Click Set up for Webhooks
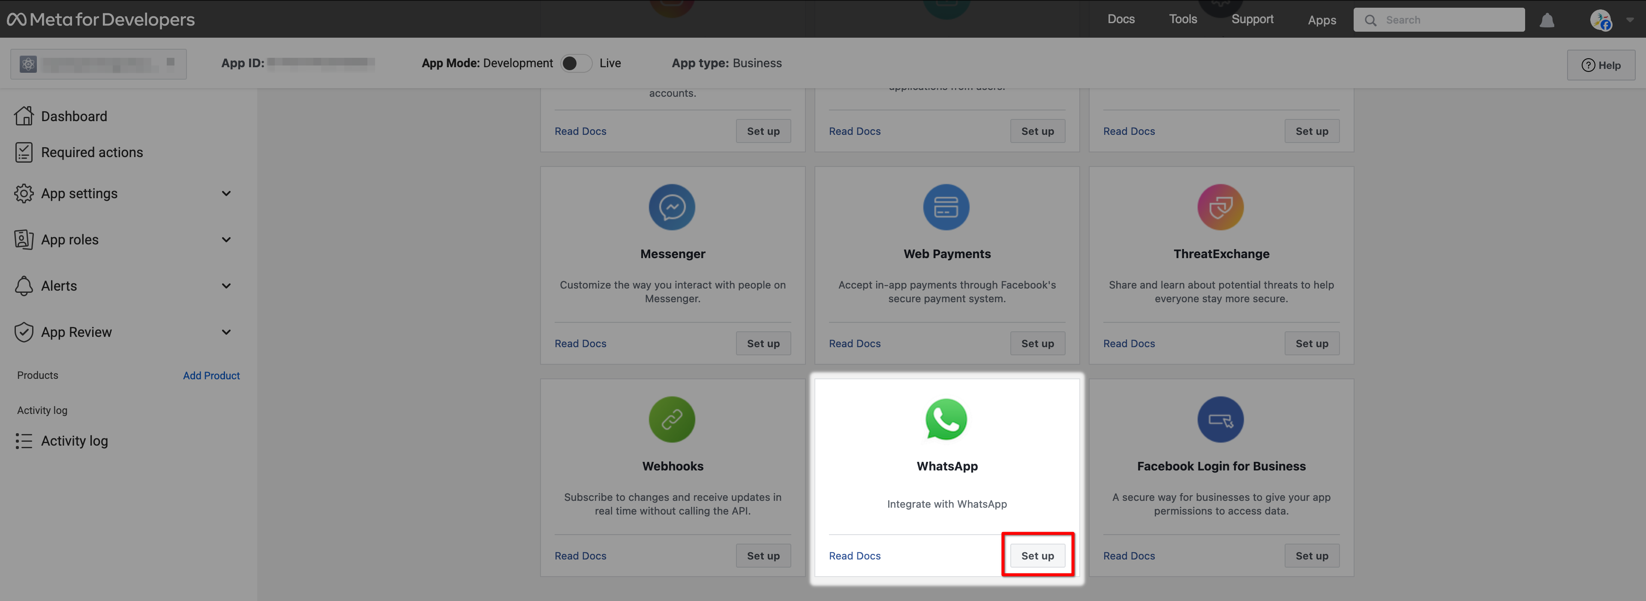 pos(763,556)
